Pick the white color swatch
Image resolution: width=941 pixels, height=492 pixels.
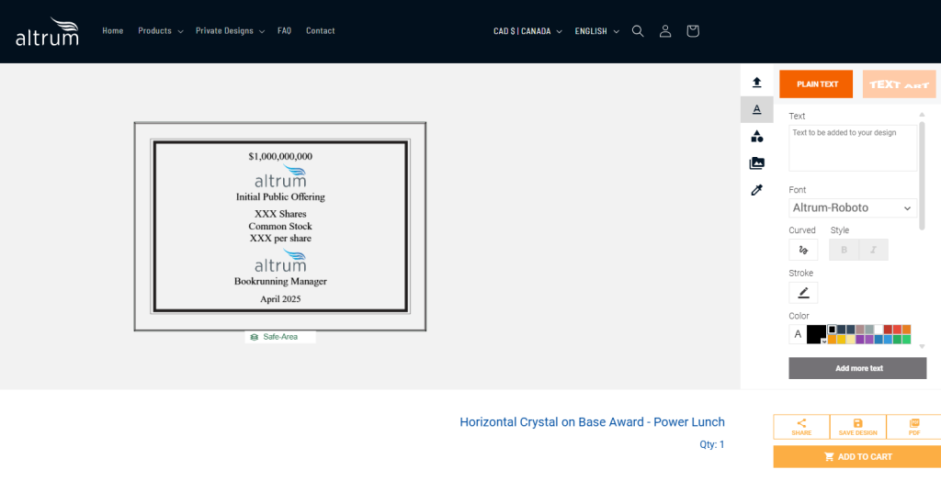tap(879, 330)
